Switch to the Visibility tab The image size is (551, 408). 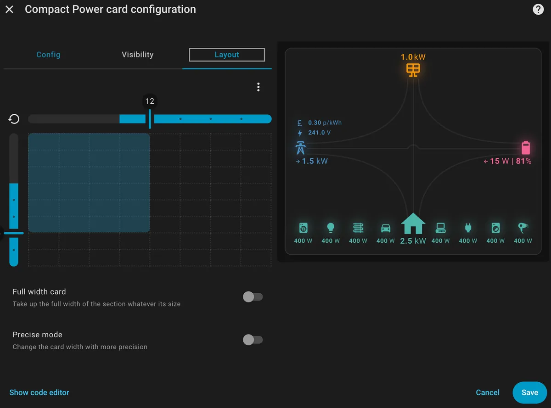tap(138, 55)
